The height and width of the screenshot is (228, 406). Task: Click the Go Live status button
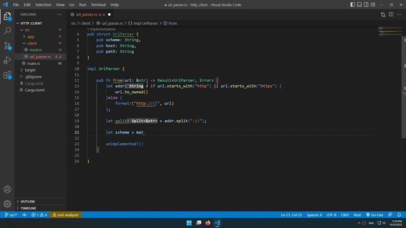coord(374,215)
